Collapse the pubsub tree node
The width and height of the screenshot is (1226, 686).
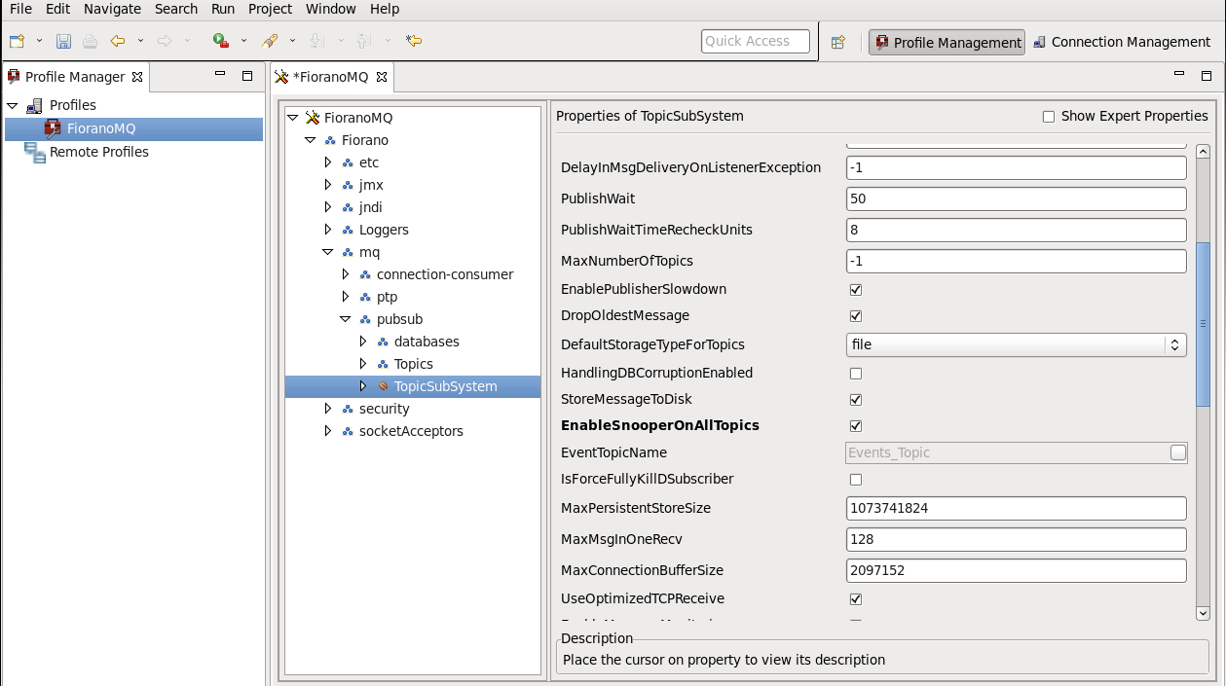(x=346, y=319)
